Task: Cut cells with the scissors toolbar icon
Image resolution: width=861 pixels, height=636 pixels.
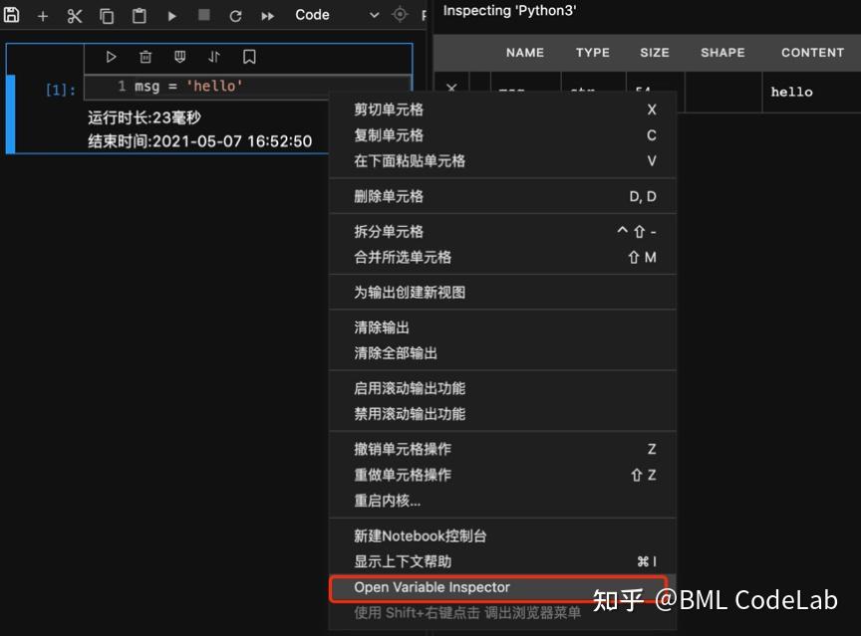Action: click(74, 15)
